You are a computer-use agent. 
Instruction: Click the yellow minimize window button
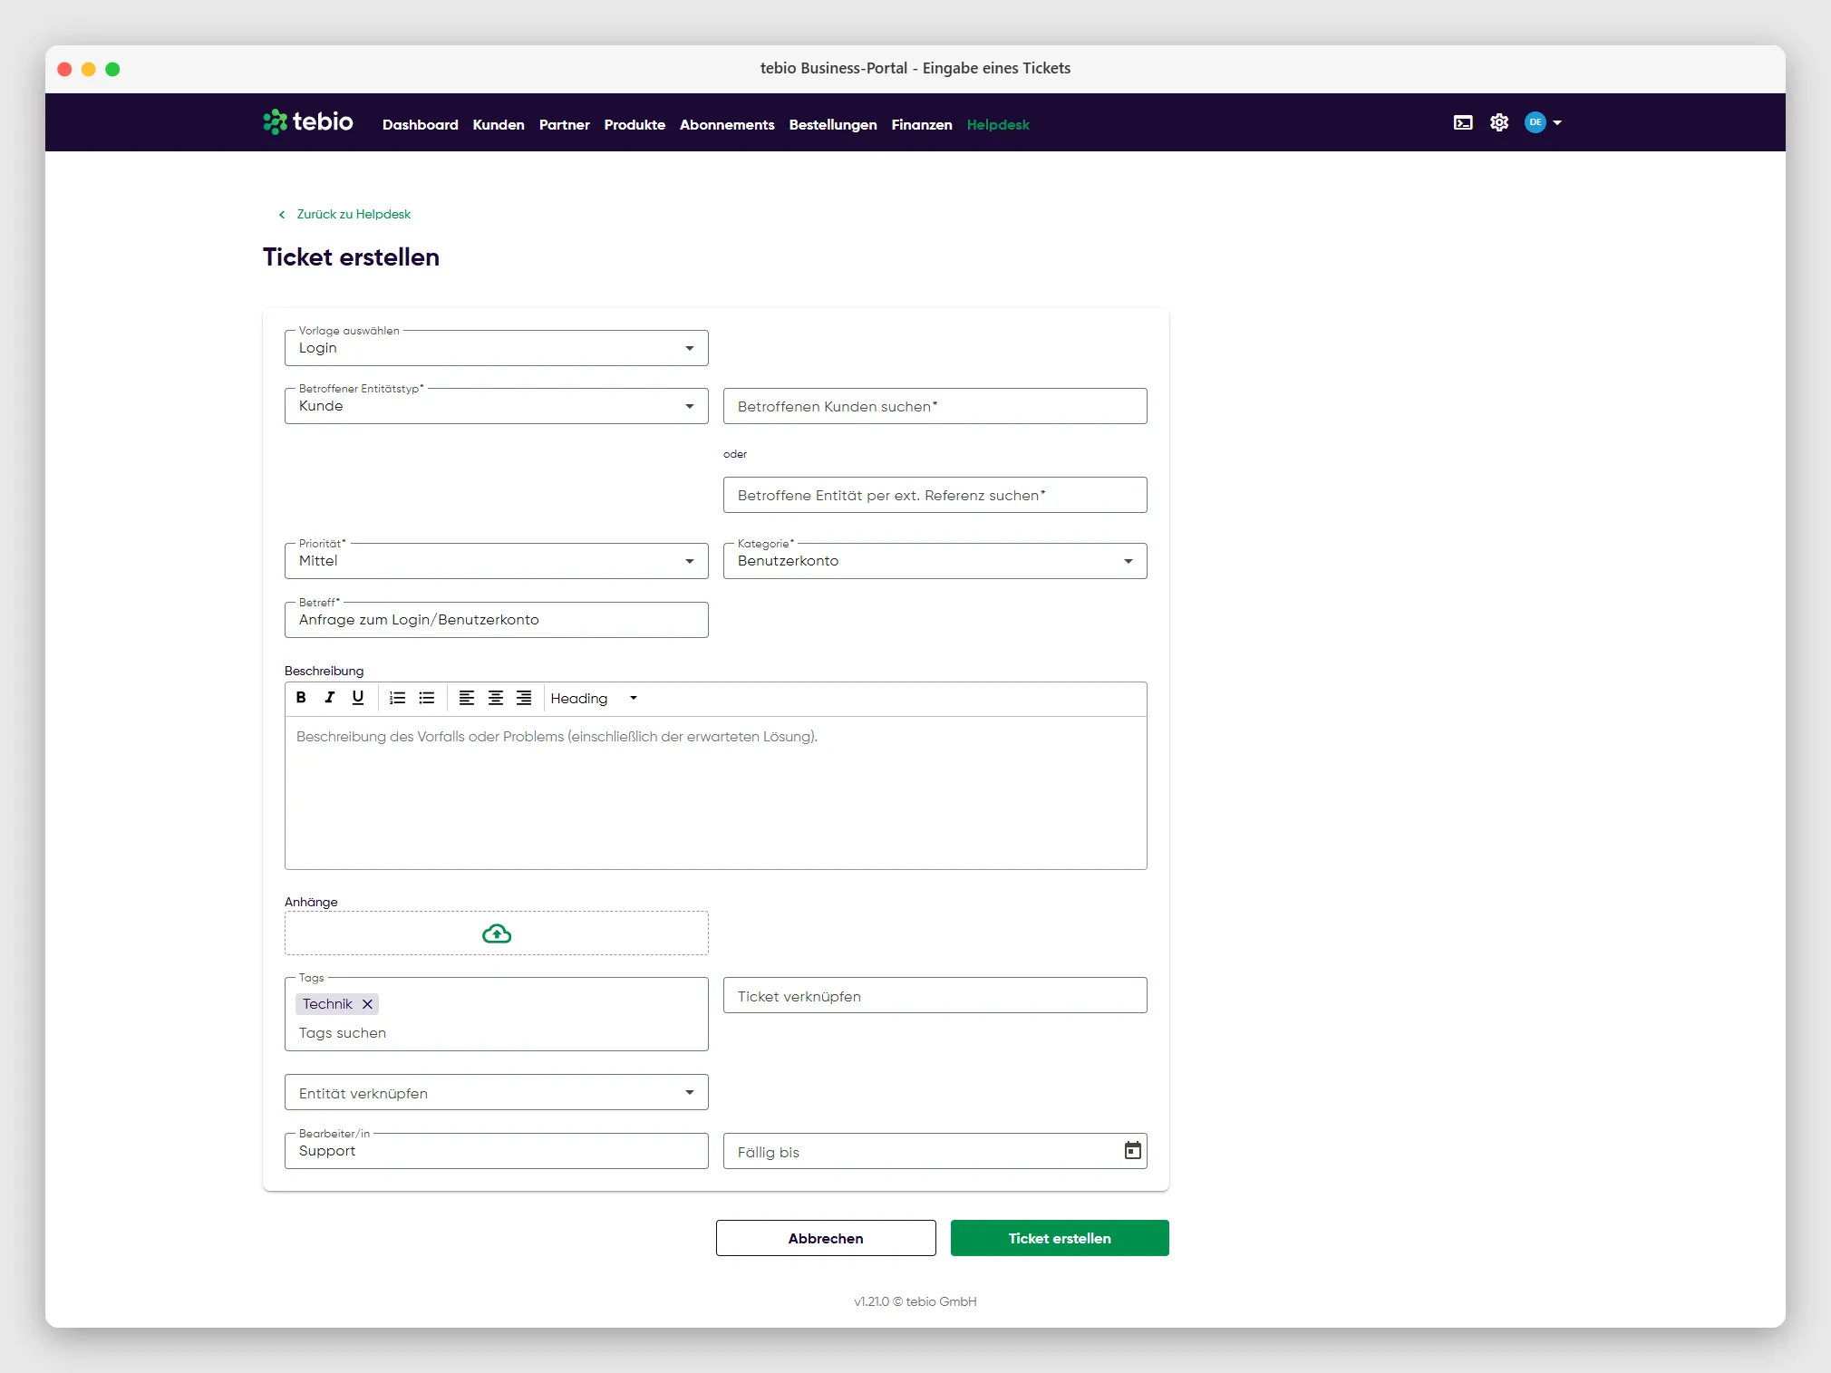point(89,69)
